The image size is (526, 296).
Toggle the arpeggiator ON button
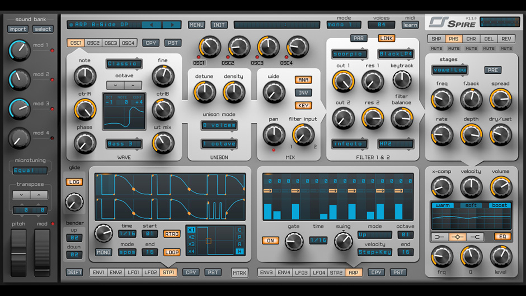point(270,240)
